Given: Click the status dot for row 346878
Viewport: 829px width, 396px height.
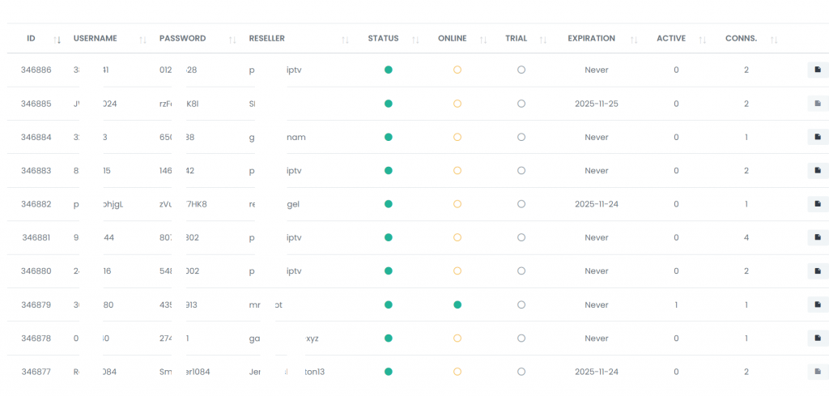Looking at the screenshot, I should 389,339.
